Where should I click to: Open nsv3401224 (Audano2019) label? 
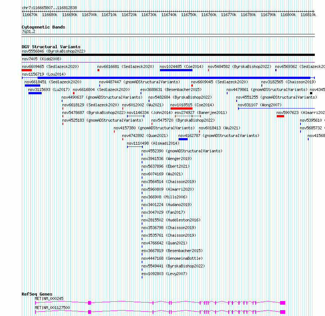click(x=167, y=205)
